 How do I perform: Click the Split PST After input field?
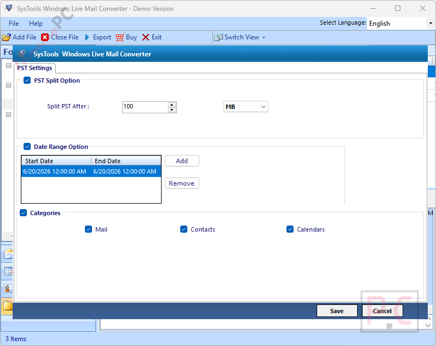point(145,107)
